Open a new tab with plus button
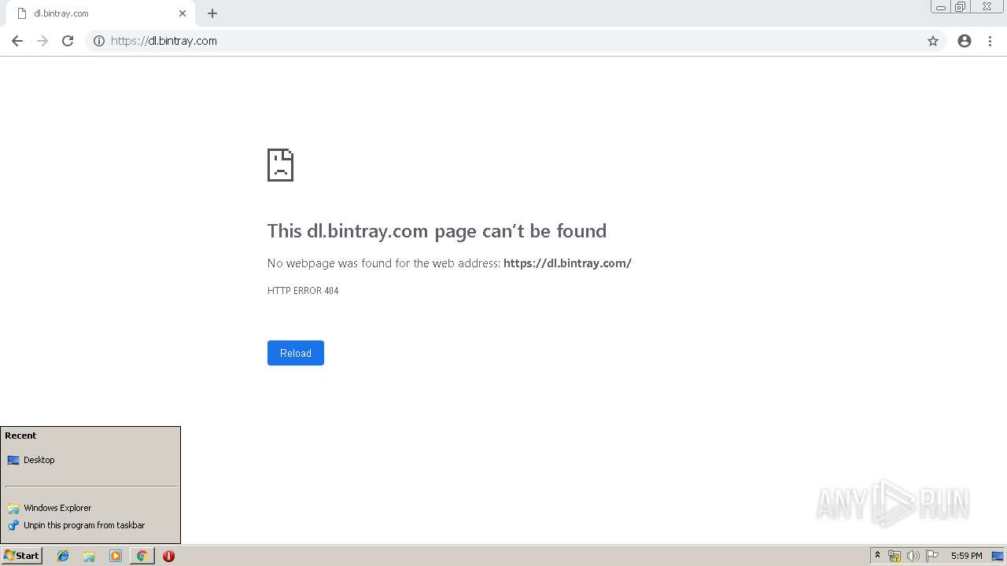Image resolution: width=1007 pixels, height=566 pixels. pos(212,13)
